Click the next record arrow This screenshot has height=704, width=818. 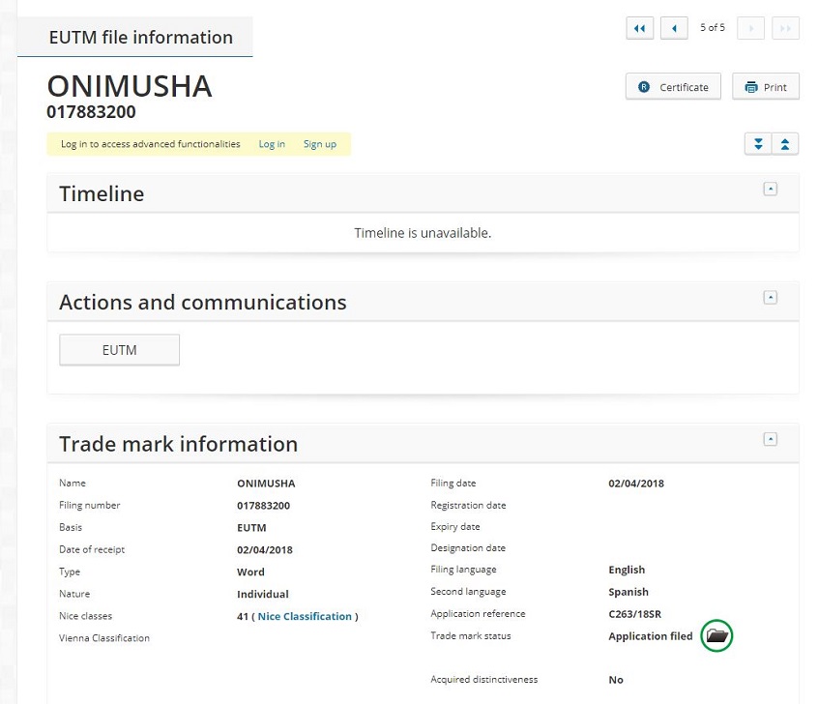point(750,28)
